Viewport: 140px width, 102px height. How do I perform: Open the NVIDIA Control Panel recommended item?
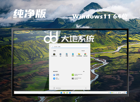click(x=77, y=75)
